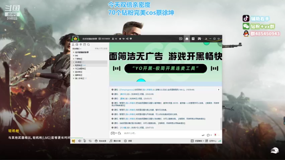Expand the LOL专区 tree node
The image size is (285, 160).
(74, 62)
